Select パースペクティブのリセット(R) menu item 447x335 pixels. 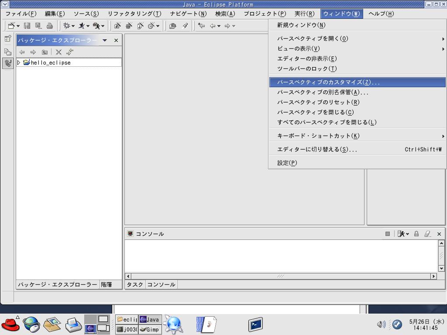click(x=357, y=102)
